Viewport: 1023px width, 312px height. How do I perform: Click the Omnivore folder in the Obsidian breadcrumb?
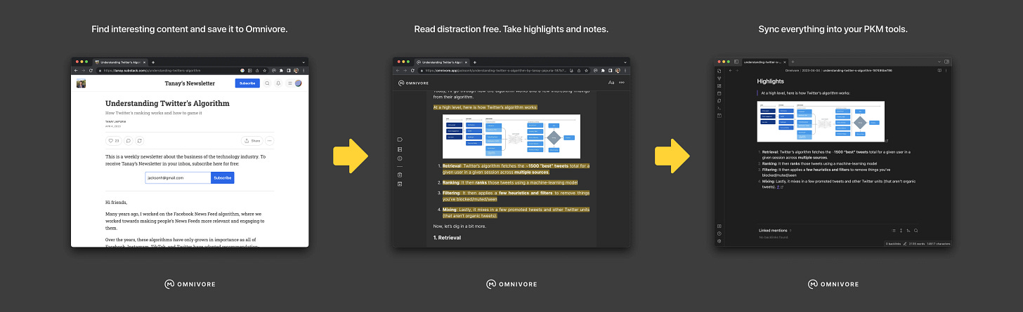793,70
